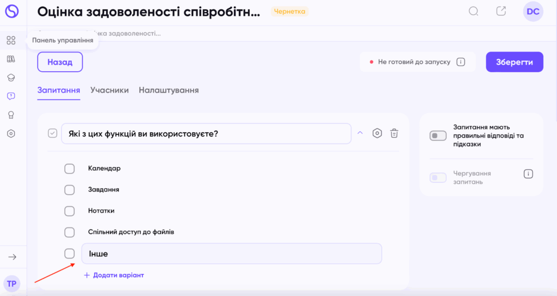Viewport: 557px width, 296px height.
Task: Delete the question with trash icon
Action: click(x=395, y=133)
